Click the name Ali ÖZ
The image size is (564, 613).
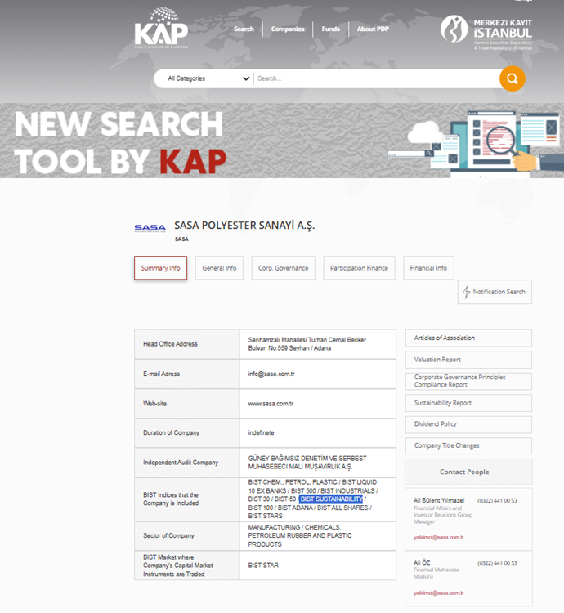422,562
